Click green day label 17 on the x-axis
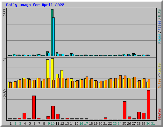 coord(86,124)
